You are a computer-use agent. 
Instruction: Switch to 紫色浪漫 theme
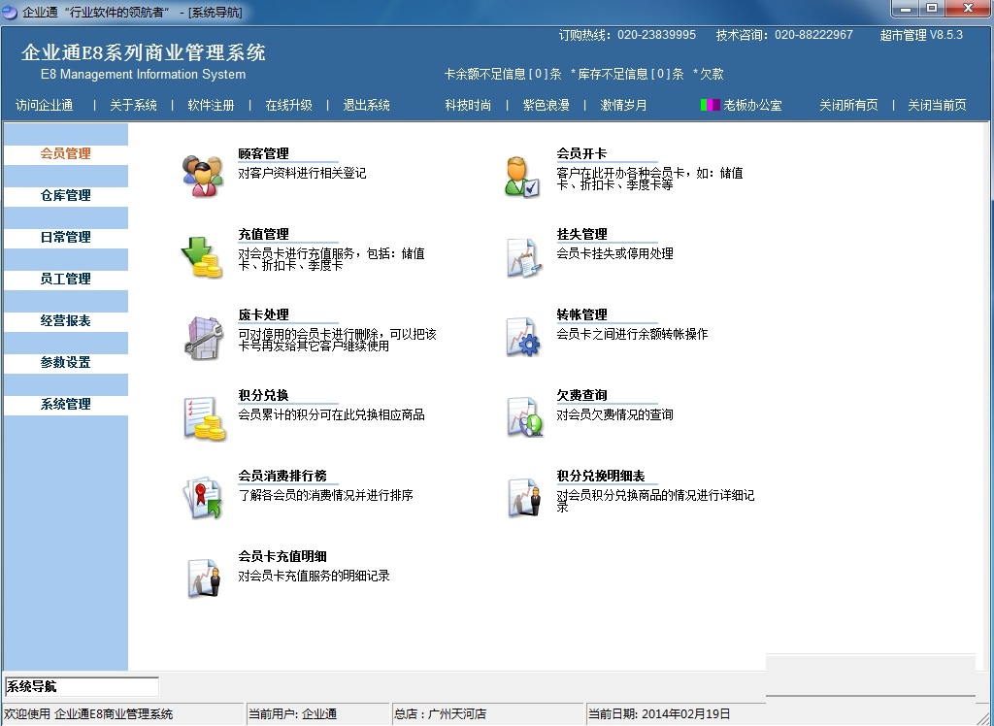[x=545, y=105]
